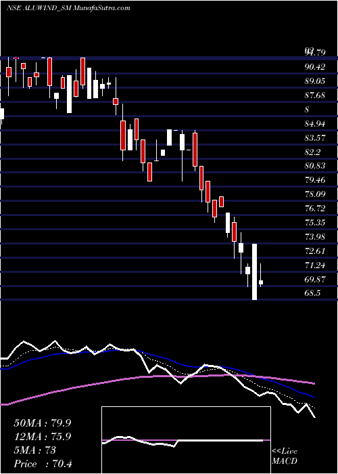Click the 83.57 price axis label
338x474 pixels.
point(315,138)
